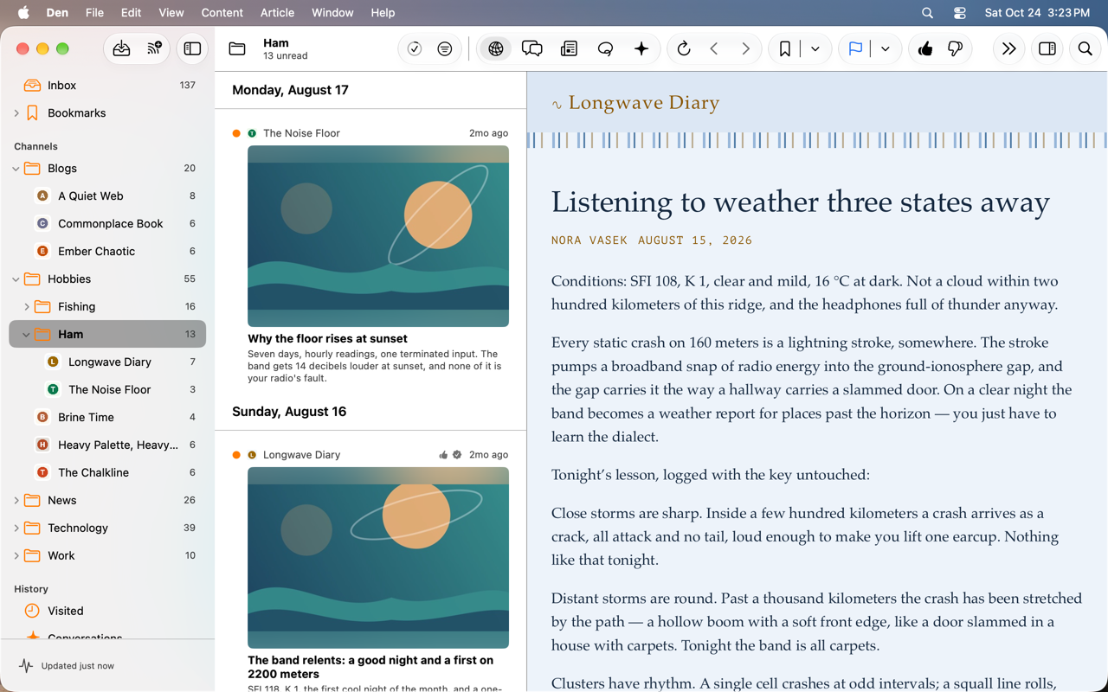Switch to the web view globe icon

point(496,49)
